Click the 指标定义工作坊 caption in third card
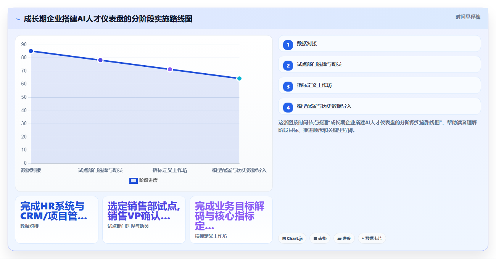Screen dimensions: 496x259 coord(211,236)
